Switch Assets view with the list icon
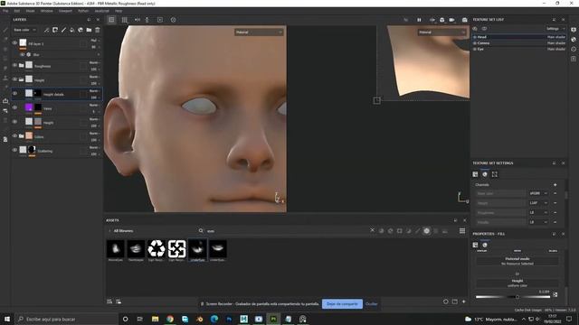The height and width of the screenshot is (325, 579). (462, 231)
